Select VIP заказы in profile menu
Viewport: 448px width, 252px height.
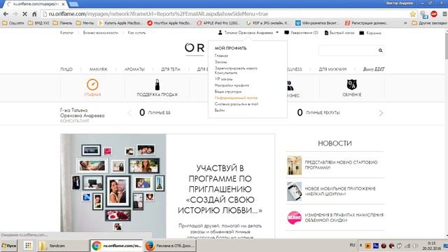click(223, 79)
